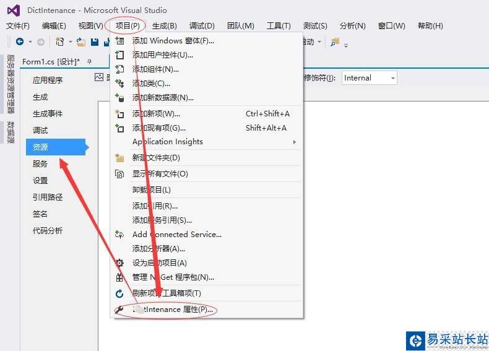Viewport: 489px width, 351px height.
Task: Open the 团队(M) menu
Action: click(240, 26)
